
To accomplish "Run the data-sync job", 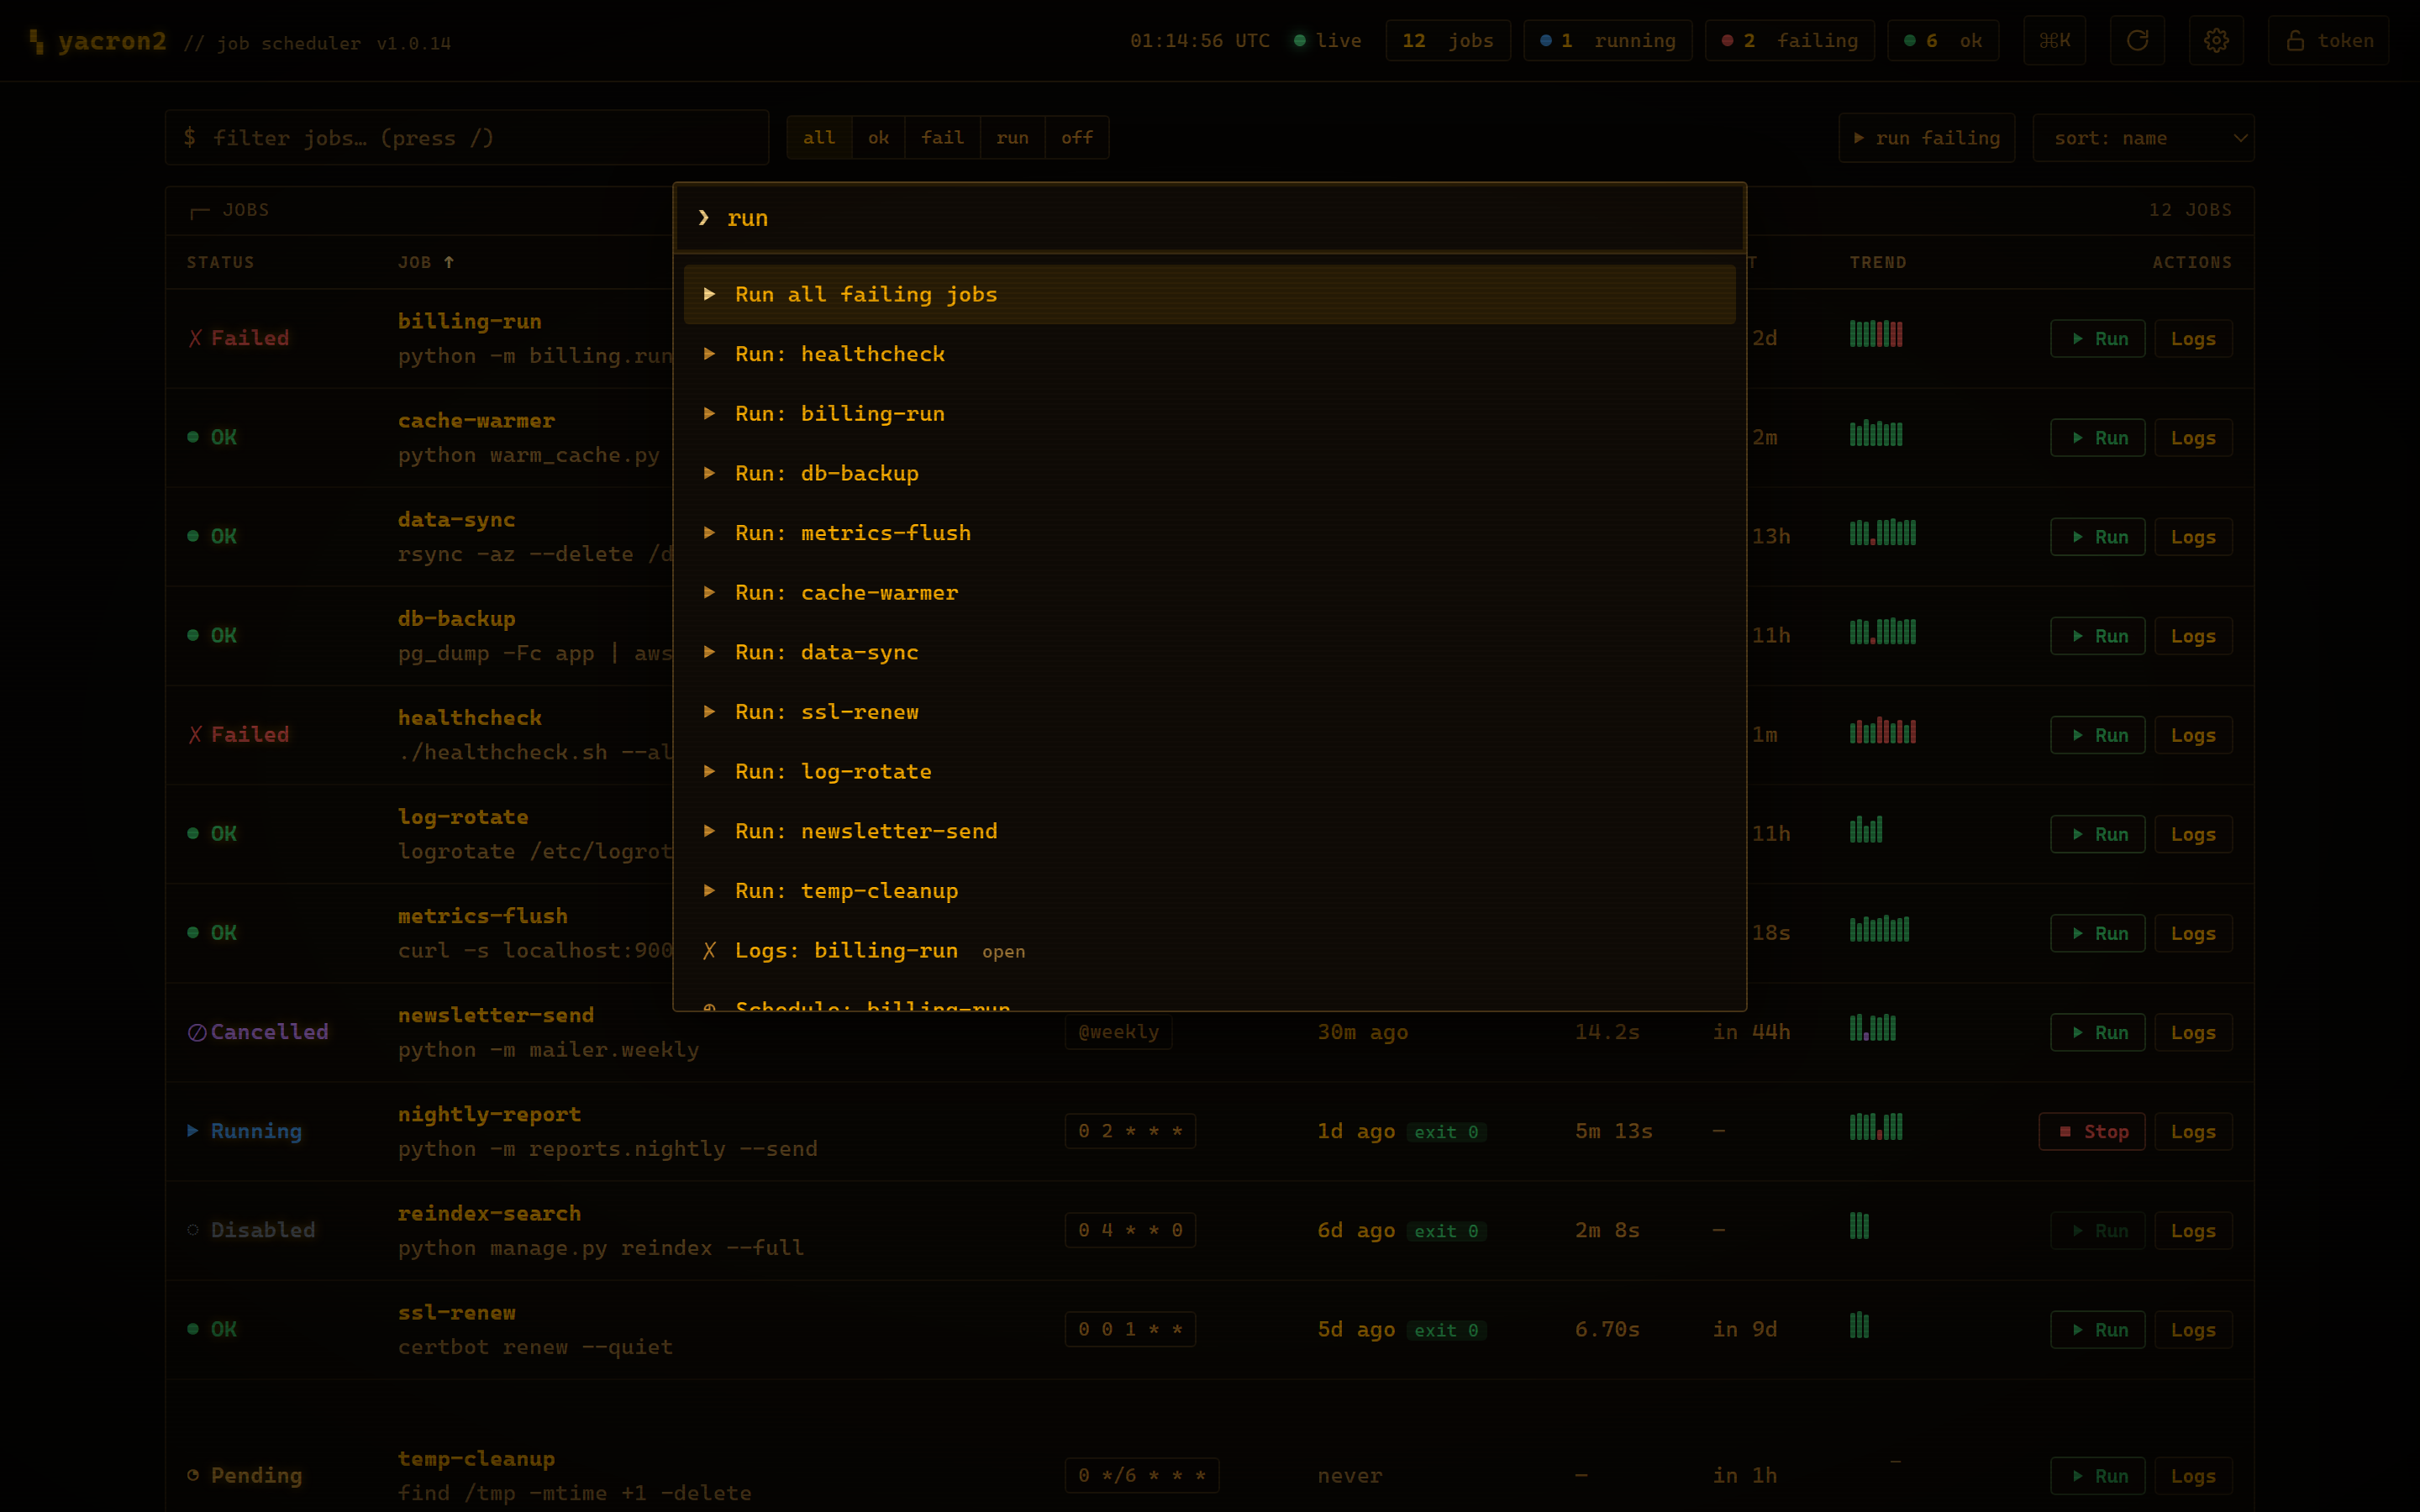I will coord(2097,537).
